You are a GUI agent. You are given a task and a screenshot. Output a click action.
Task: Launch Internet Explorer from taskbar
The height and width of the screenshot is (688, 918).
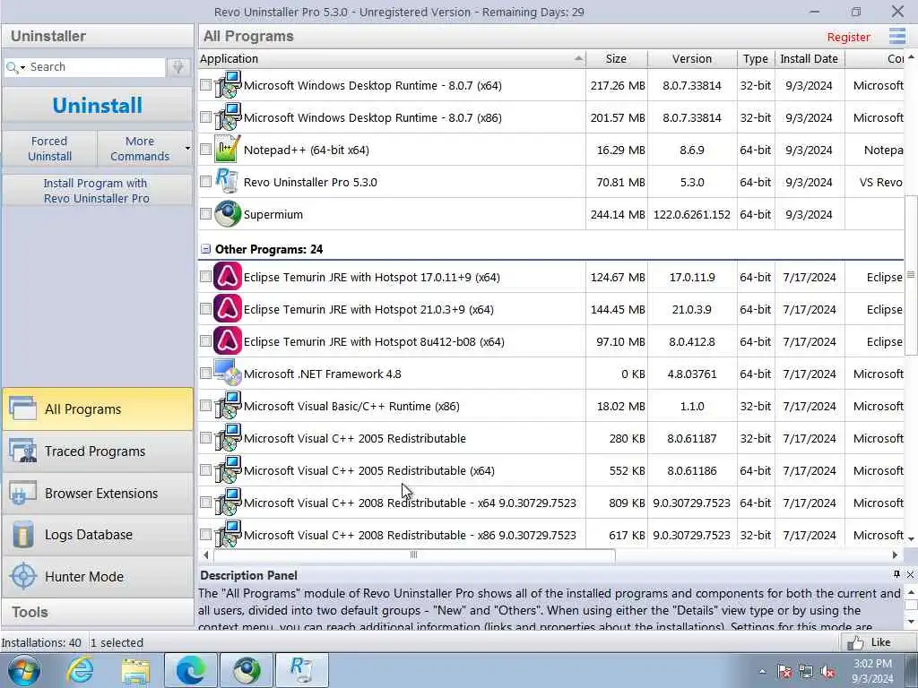point(80,670)
